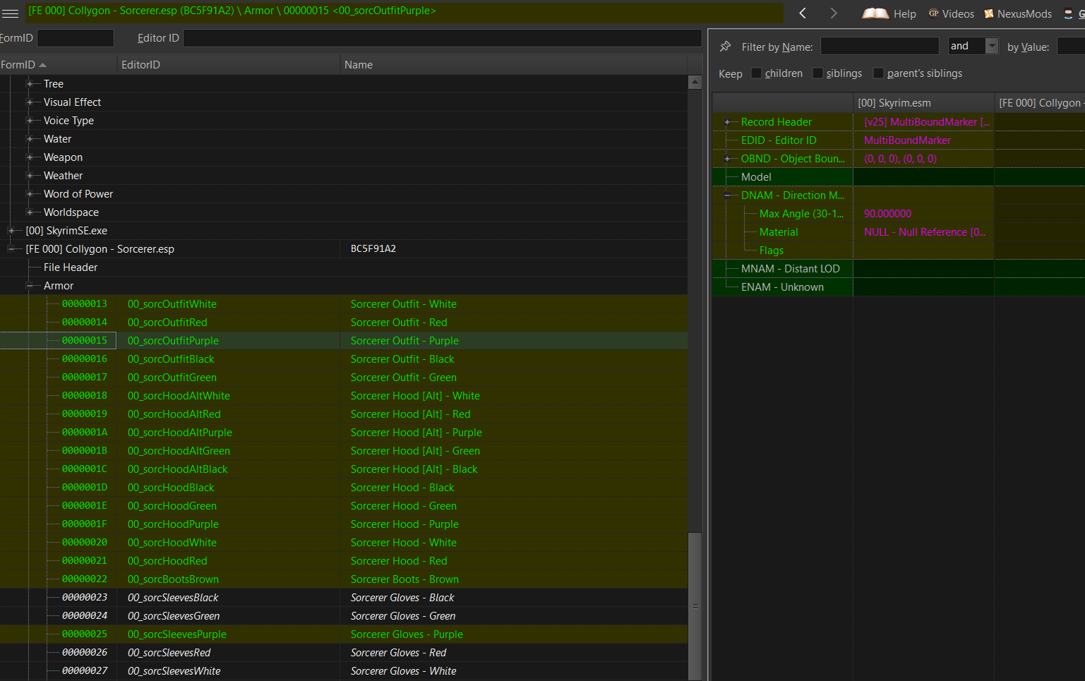Expand the [00] SkyrimSE.exe node

(11, 231)
